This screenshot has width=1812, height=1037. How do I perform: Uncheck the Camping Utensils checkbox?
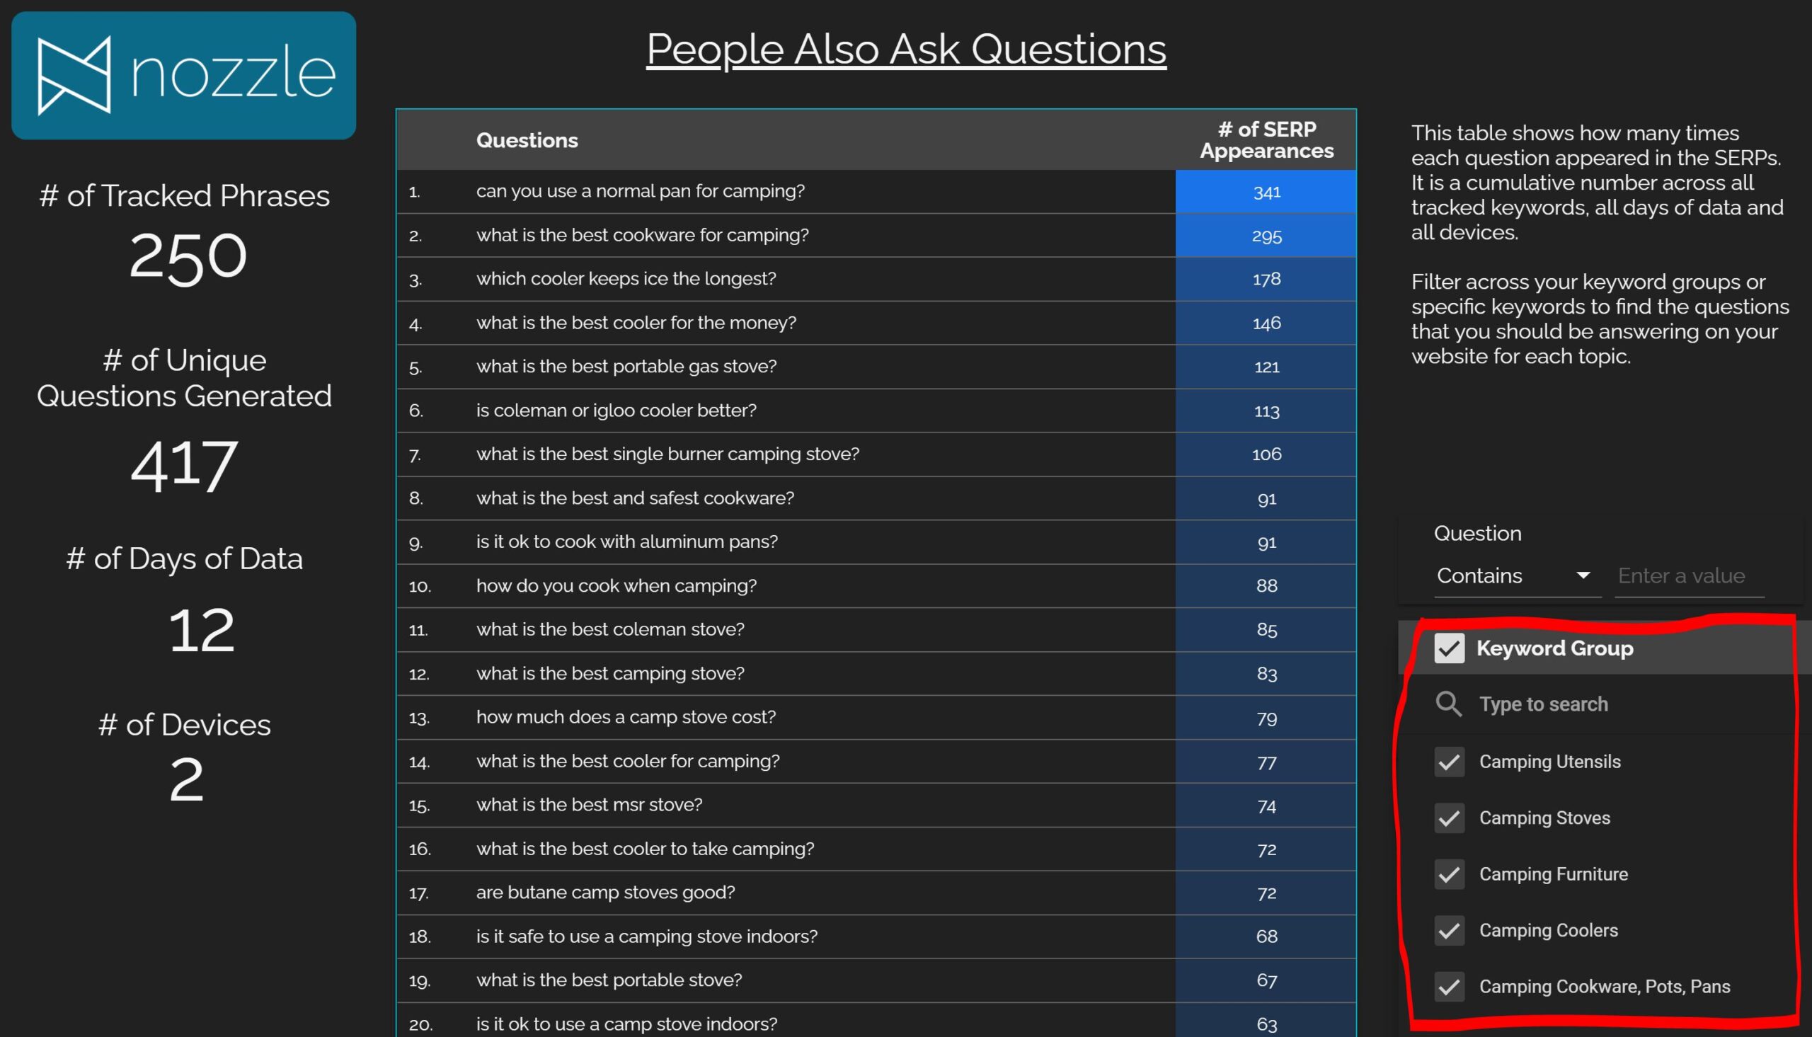coord(1449,762)
